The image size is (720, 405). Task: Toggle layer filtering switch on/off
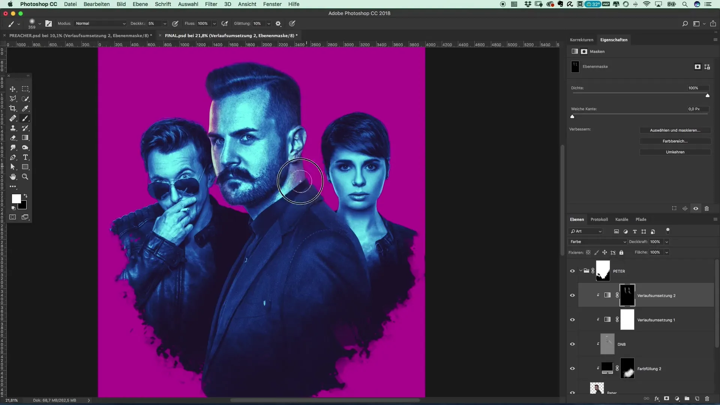[668, 231]
